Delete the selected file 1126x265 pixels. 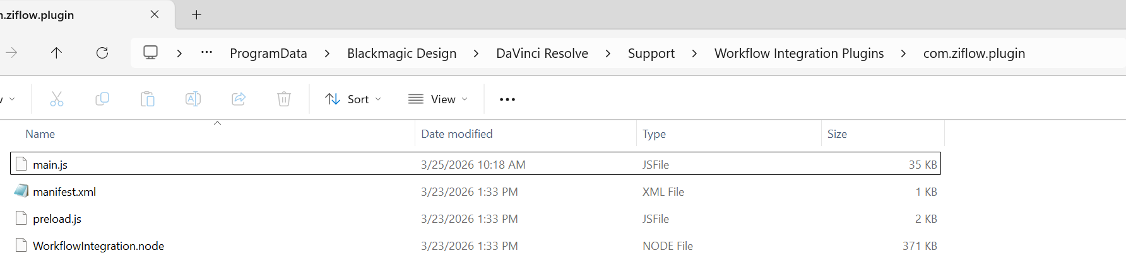coord(284,99)
